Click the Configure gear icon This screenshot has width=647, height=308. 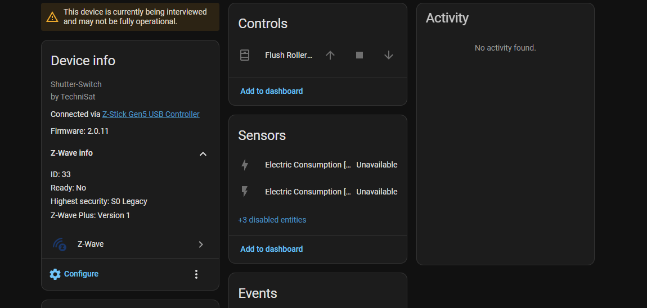(x=55, y=274)
